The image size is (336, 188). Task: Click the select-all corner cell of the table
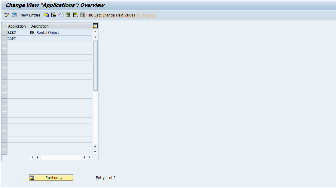click(x=5, y=26)
